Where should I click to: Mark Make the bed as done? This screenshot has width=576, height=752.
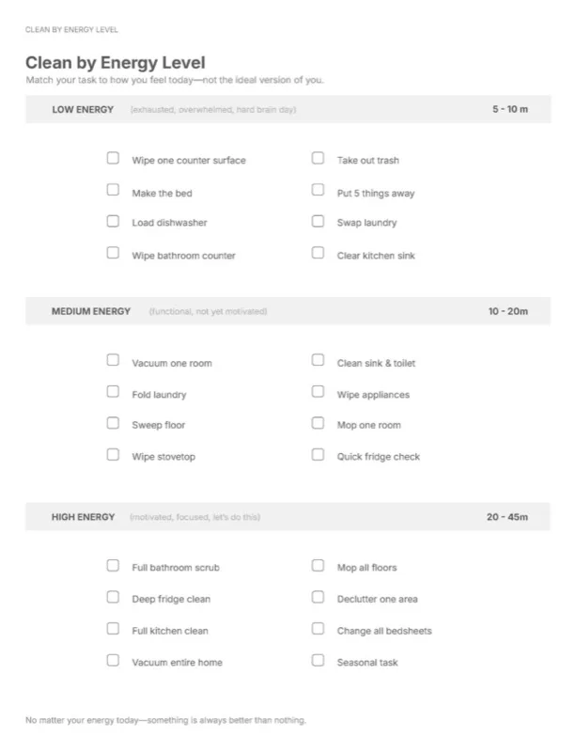click(x=113, y=190)
